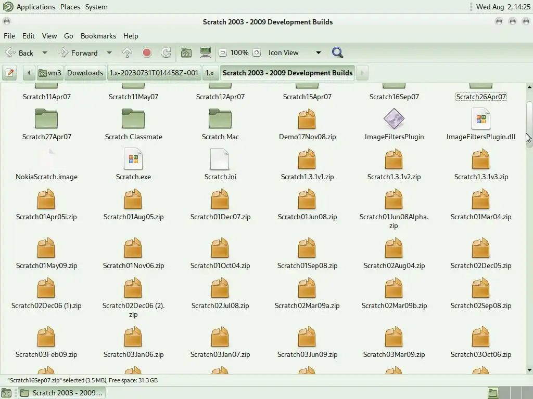Select the Scratch01Jun08Alpha.zip archive icon
This screenshot has width=533, height=399.
394,199
